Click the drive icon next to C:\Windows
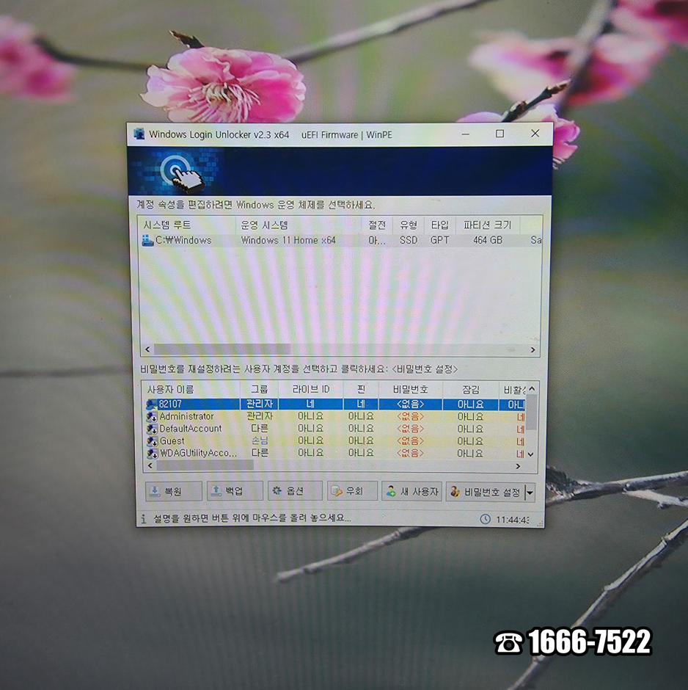 pos(147,240)
